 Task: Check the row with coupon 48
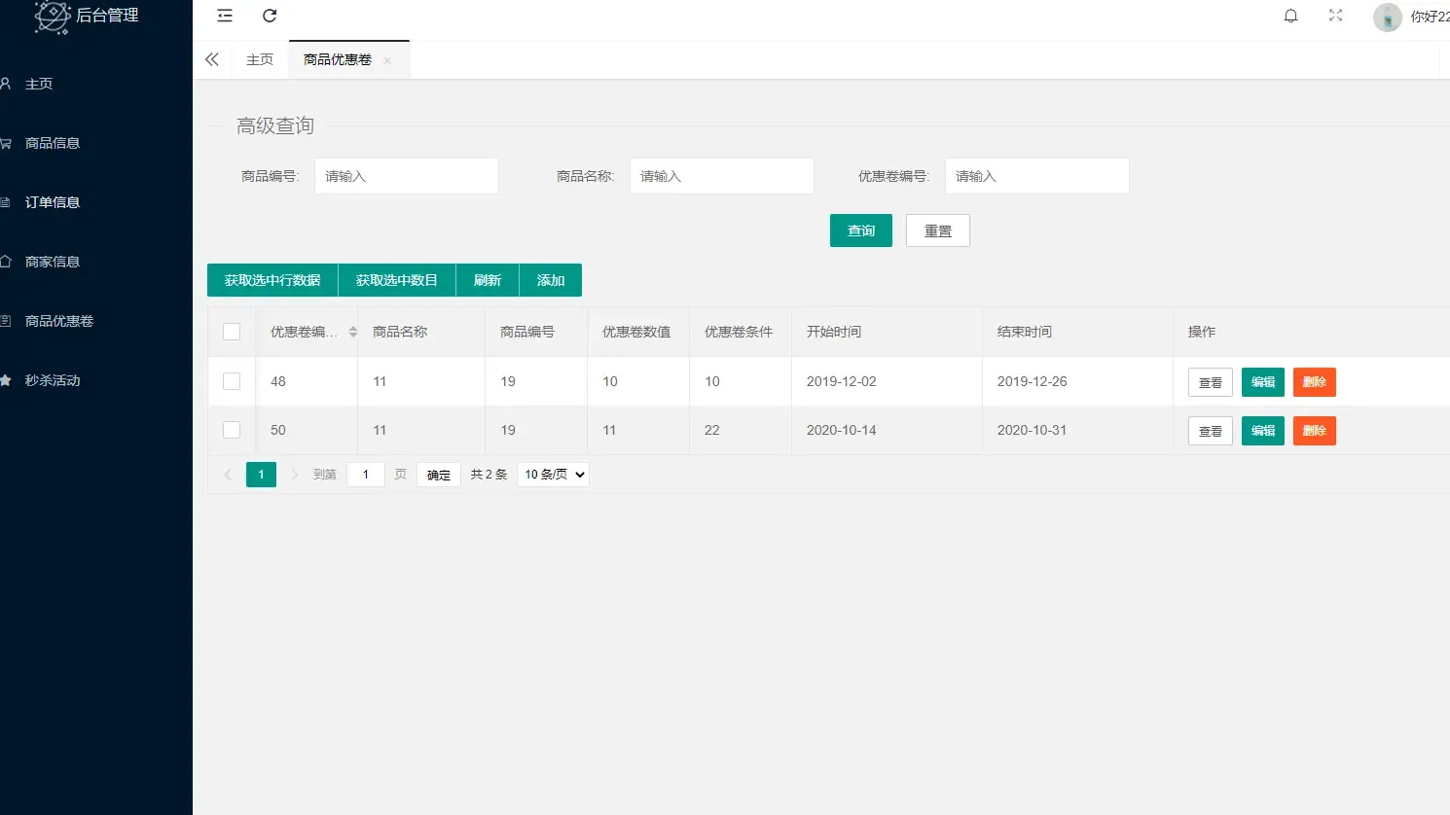pyautogui.click(x=232, y=381)
